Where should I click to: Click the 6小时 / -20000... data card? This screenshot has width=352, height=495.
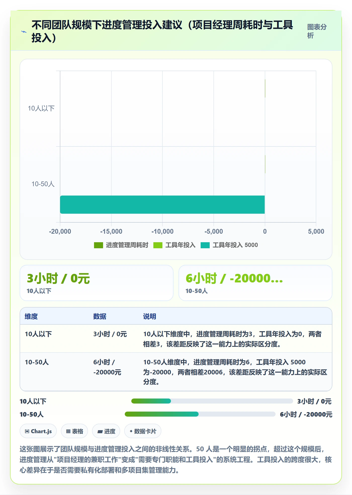[255, 283]
